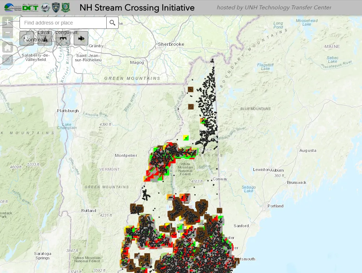Click the Augusta map label
This screenshot has height=273, width=362.
[x=308, y=150]
